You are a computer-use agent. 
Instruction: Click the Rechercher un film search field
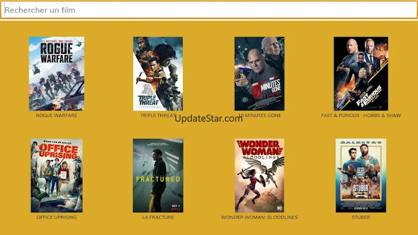(209, 10)
